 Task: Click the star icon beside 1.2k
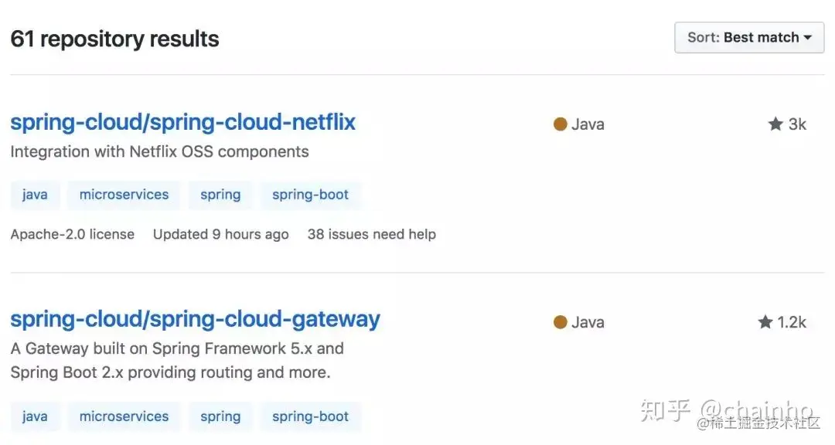[x=765, y=322]
